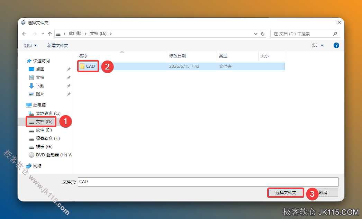
Task: Open 桌面 in quick access
Action: point(40,69)
